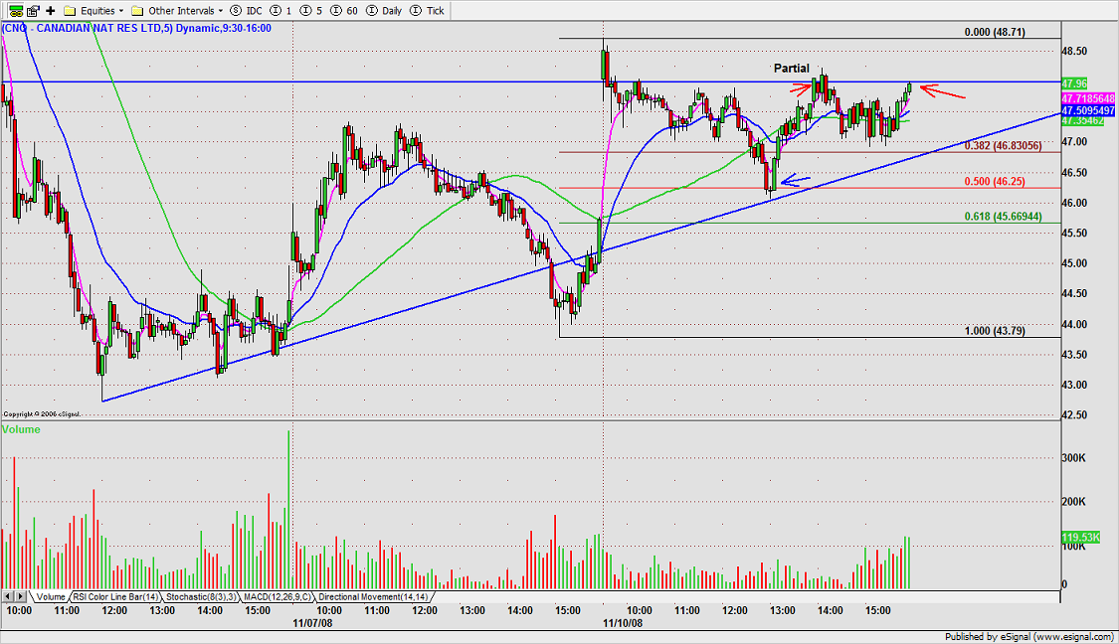Switch to the 5 minute interval
The width and height of the screenshot is (1119, 644).
coord(312,11)
